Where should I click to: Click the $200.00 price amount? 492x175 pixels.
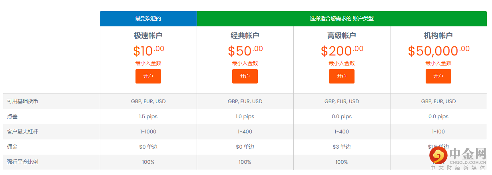tap(342, 51)
